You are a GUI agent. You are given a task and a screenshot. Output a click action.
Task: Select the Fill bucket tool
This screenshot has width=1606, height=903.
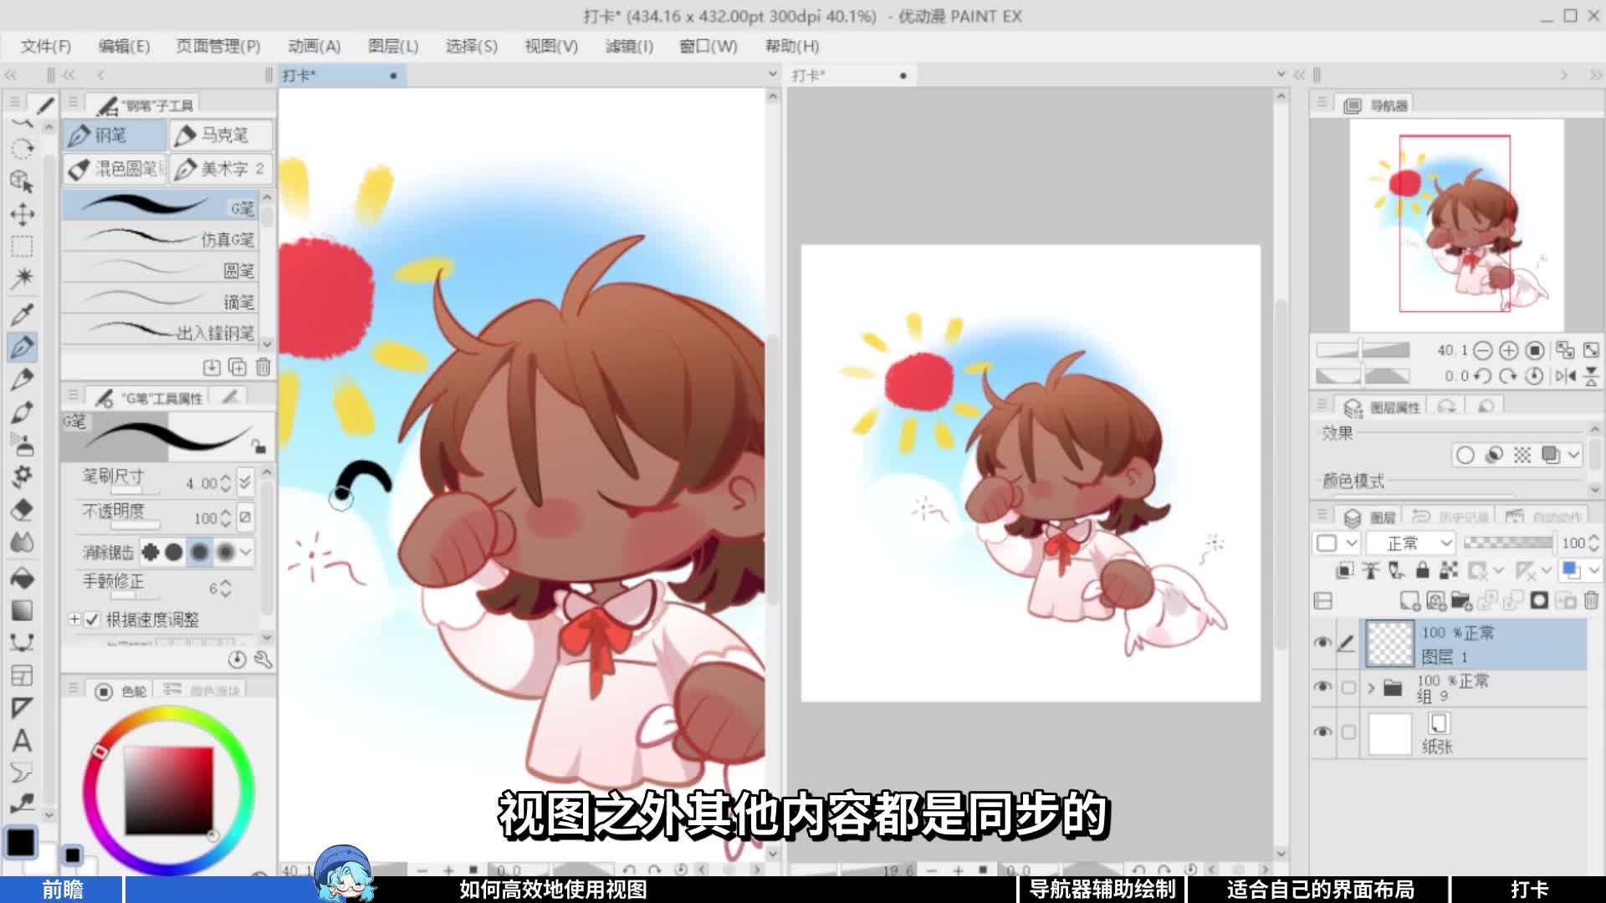click(22, 578)
